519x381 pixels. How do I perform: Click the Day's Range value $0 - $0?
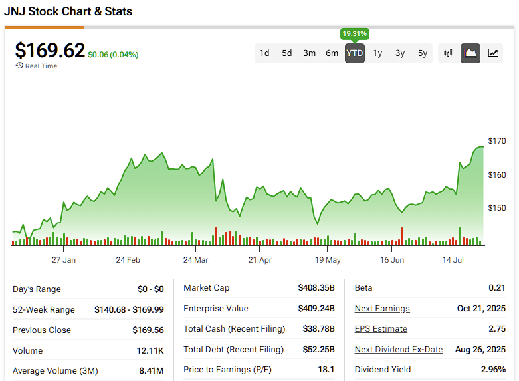click(151, 289)
